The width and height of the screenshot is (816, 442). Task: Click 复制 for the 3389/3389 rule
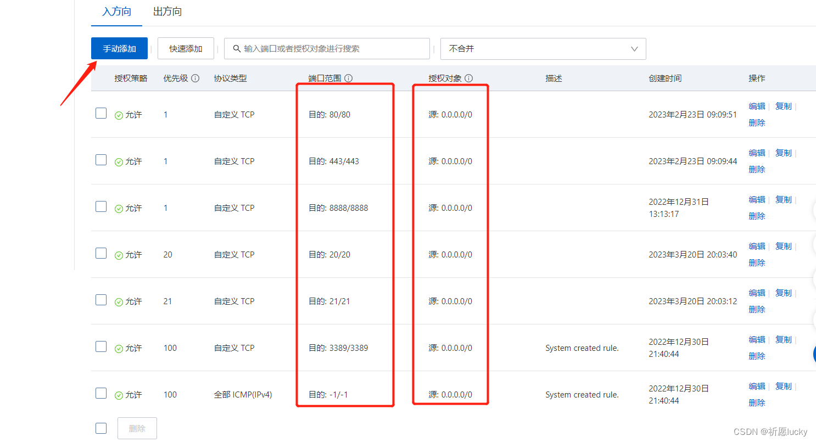tap(784, 339)
